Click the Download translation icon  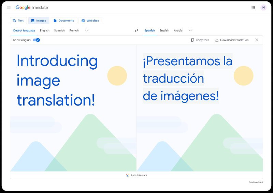(217, 40)
